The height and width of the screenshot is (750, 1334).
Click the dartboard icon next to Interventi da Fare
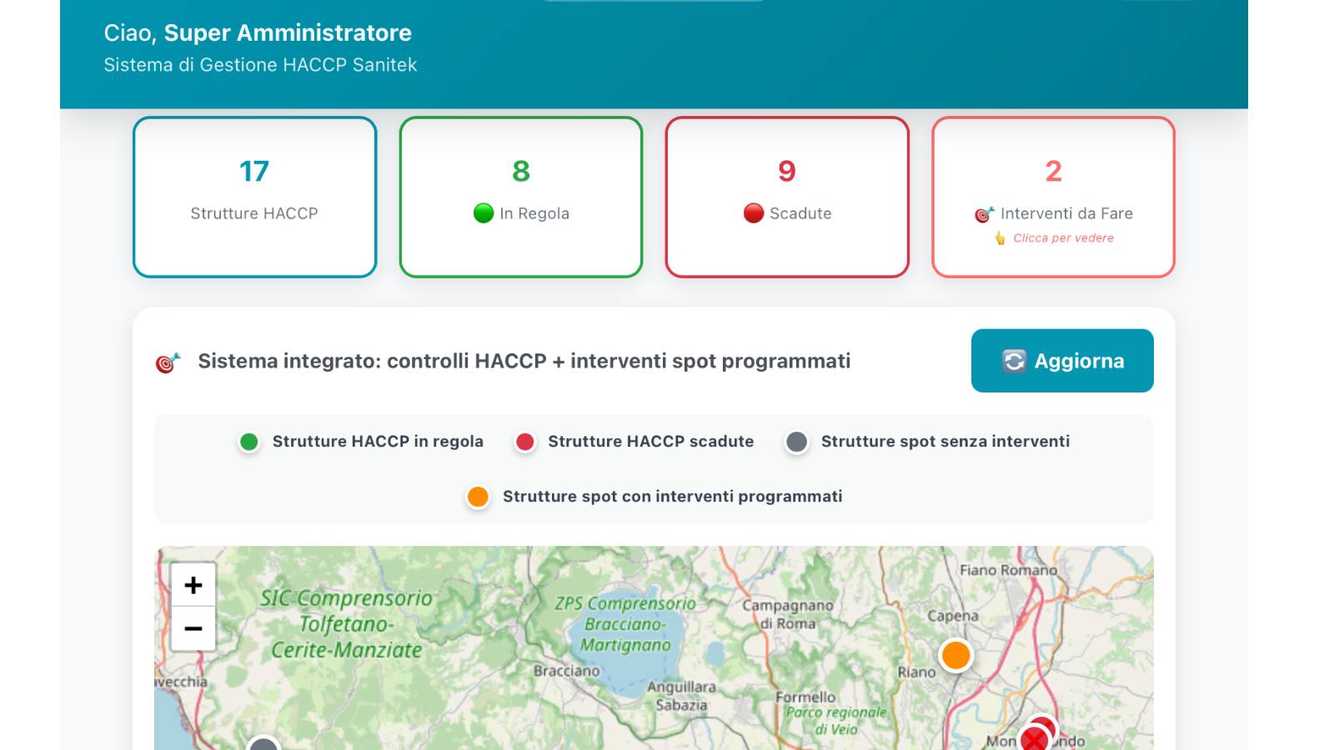click(986, 212)
